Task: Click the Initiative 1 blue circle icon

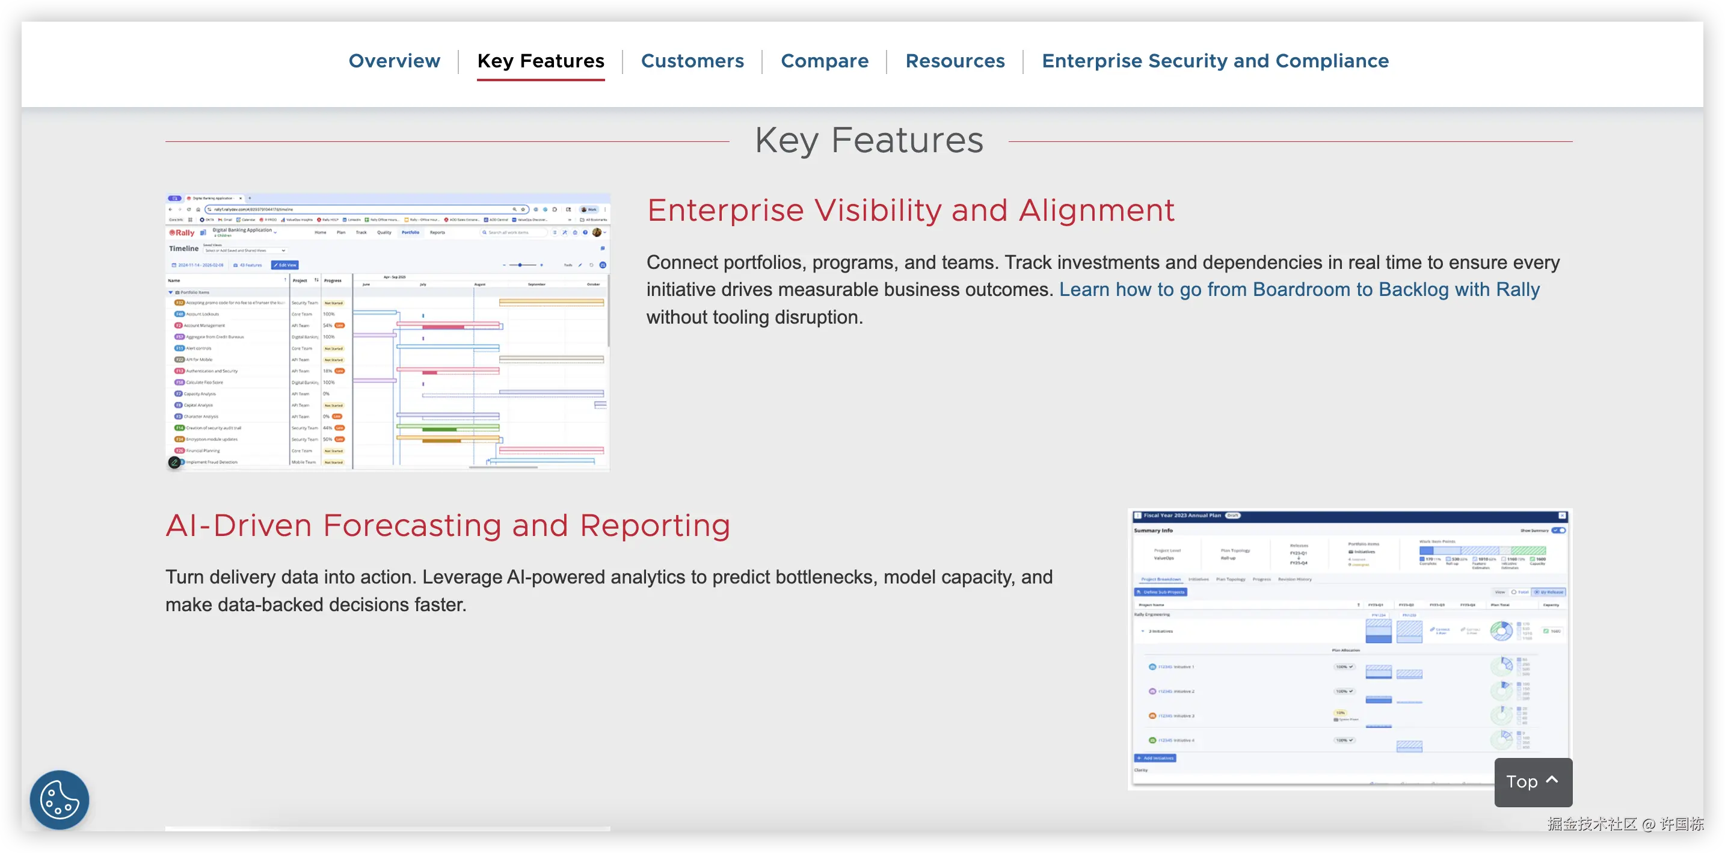Action: [1152, 667]
